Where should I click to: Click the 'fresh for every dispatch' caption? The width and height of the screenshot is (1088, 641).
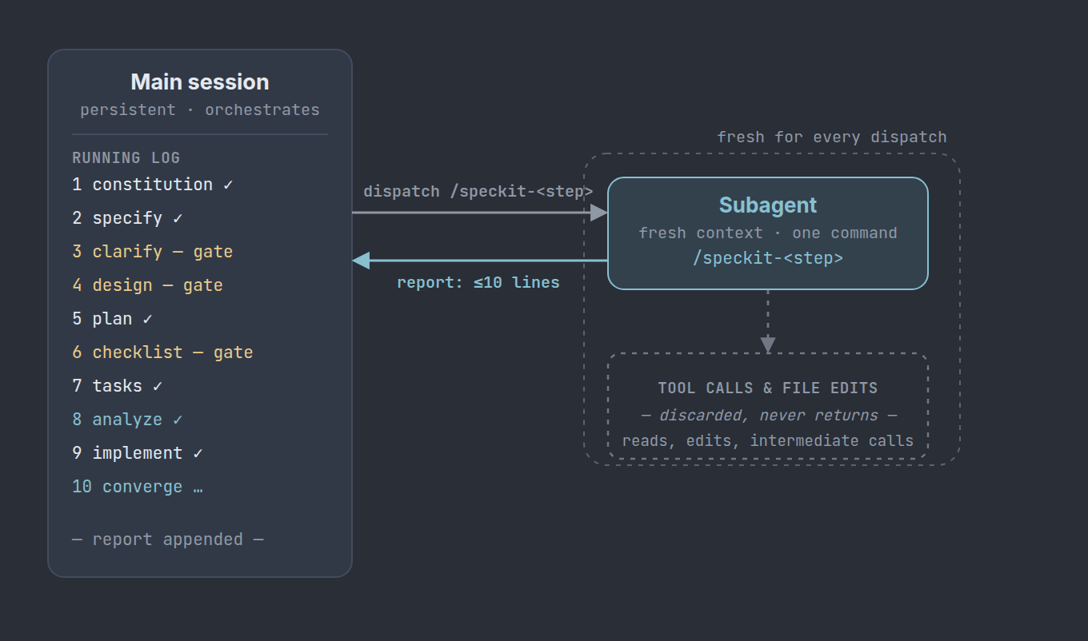(x=832, y=137)
